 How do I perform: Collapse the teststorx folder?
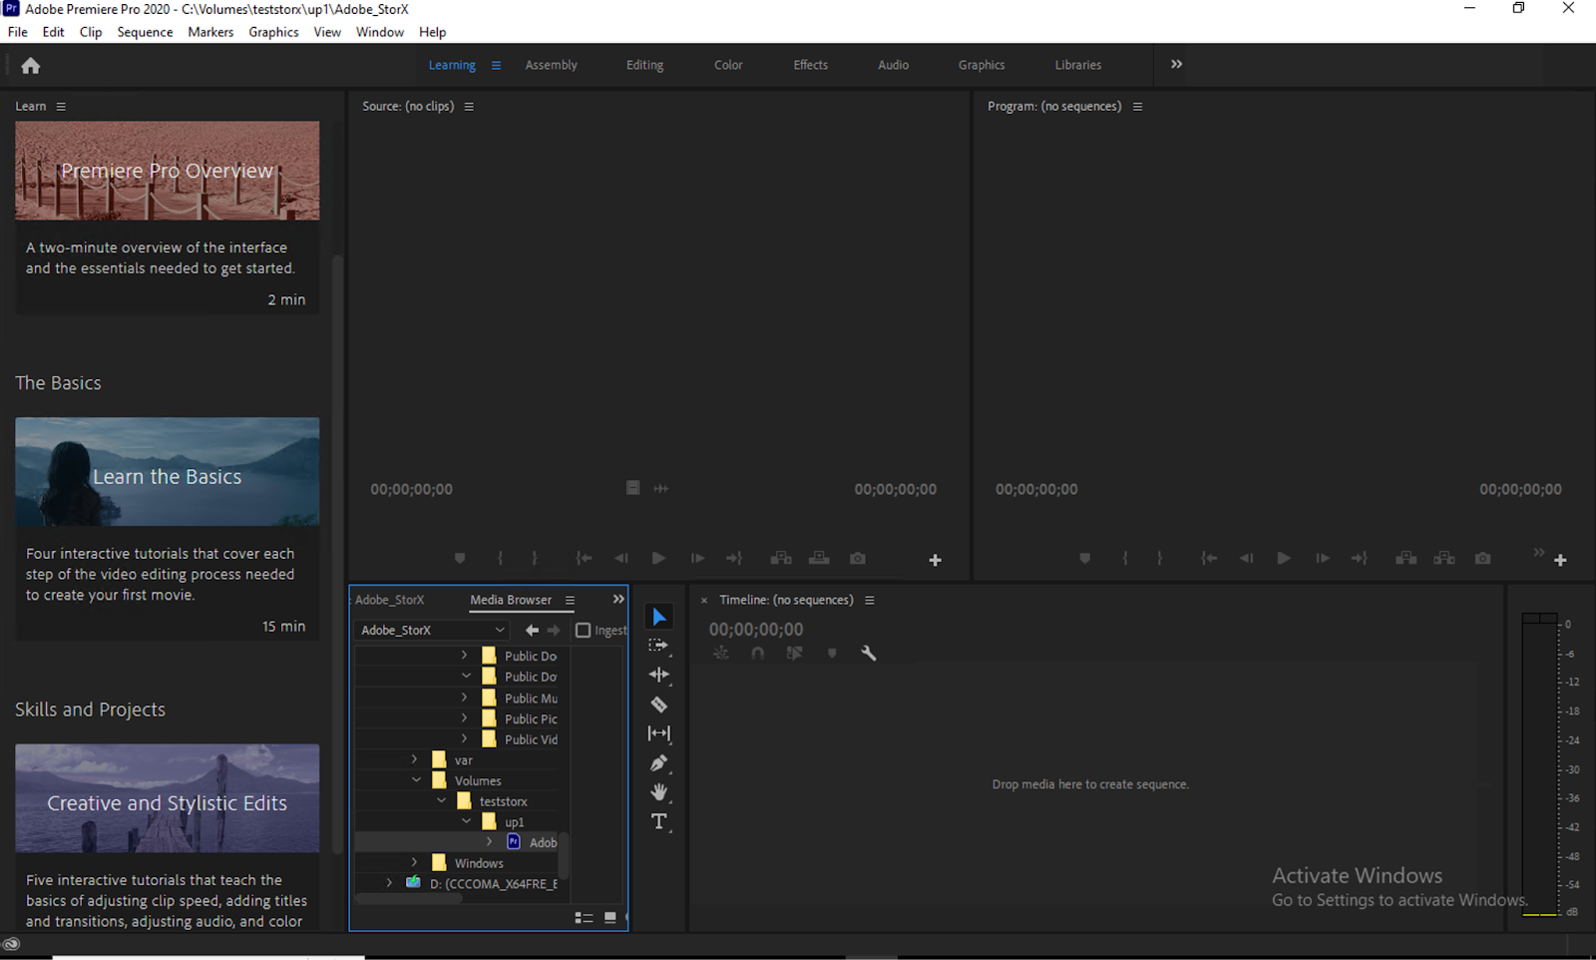tap(441, 801)
